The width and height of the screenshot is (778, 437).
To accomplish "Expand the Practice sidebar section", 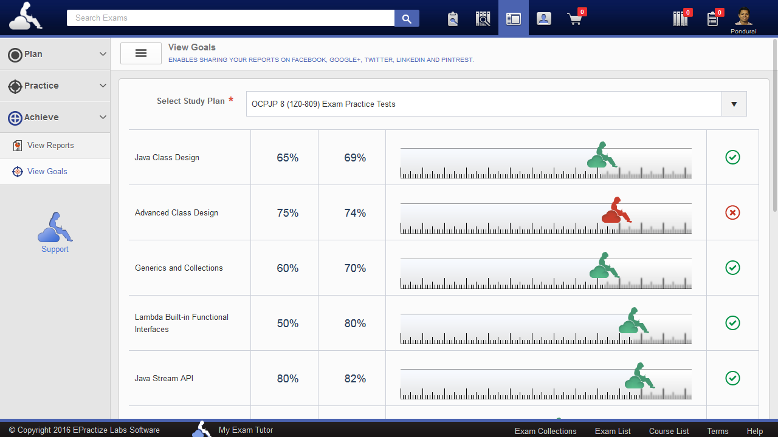I will click(x=55, y=86).
